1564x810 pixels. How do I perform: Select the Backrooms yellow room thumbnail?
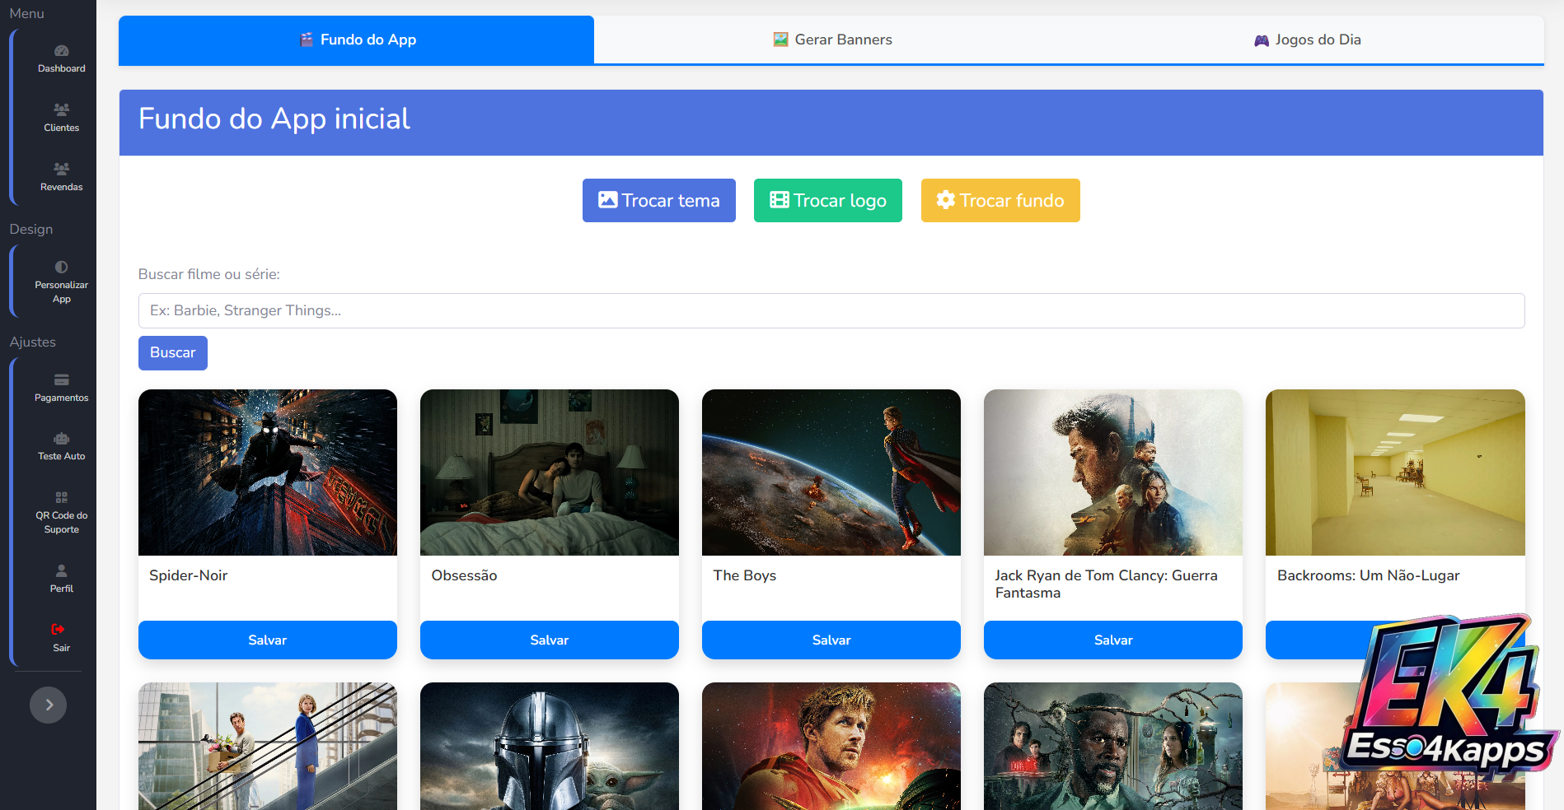(x=1395, y=472)
